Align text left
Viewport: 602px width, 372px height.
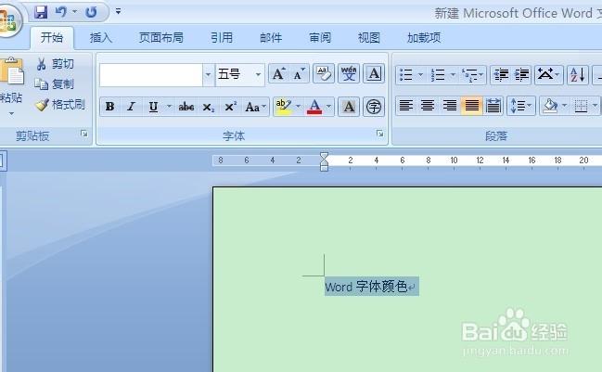coord(405,106)
